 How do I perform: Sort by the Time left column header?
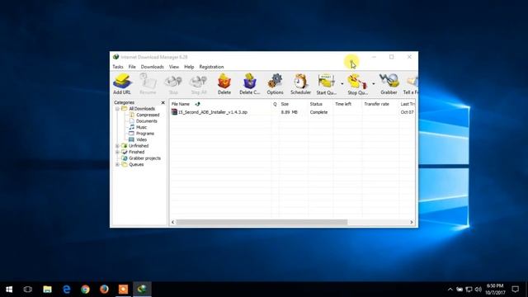347,104
